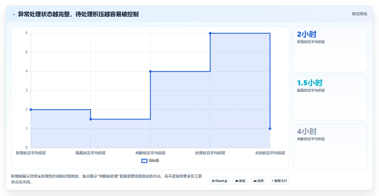This screenshot has height=196, width=379.
Task: Click card caption 判断状态平均停留 under 4小时
Action: (311, 139)
